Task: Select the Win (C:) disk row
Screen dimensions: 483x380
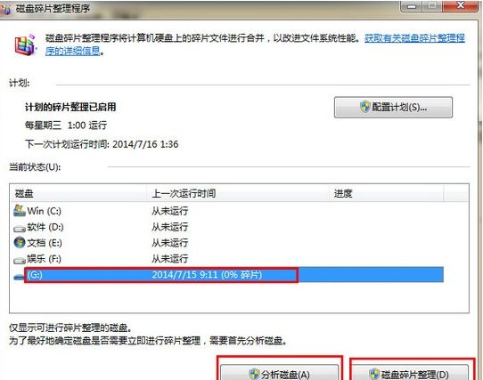Action: tap(228, 211)
